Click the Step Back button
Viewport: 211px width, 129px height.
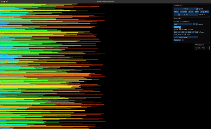pyautogui.click(x=205, y=12)
